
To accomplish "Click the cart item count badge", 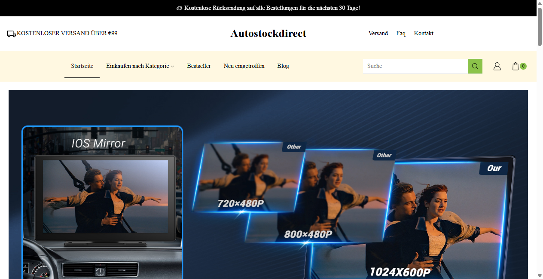I will (523, 66).
